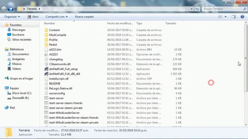Select Red in the sidebar

(x=12, y=108)
